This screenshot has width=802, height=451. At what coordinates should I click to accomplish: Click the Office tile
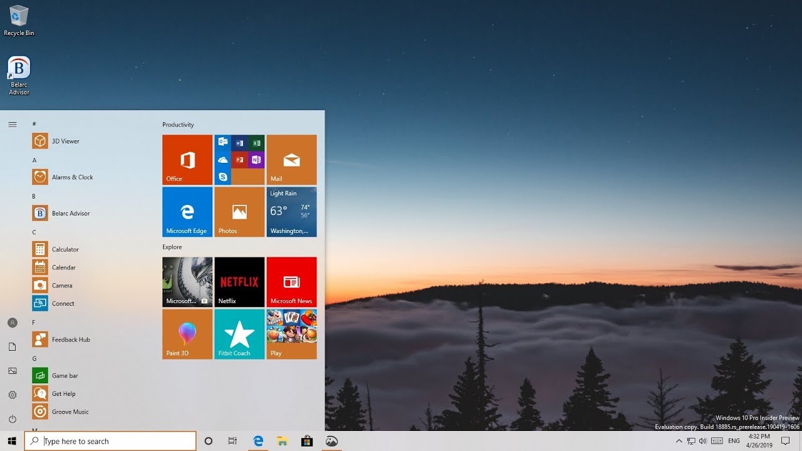[x=187, y=160]
